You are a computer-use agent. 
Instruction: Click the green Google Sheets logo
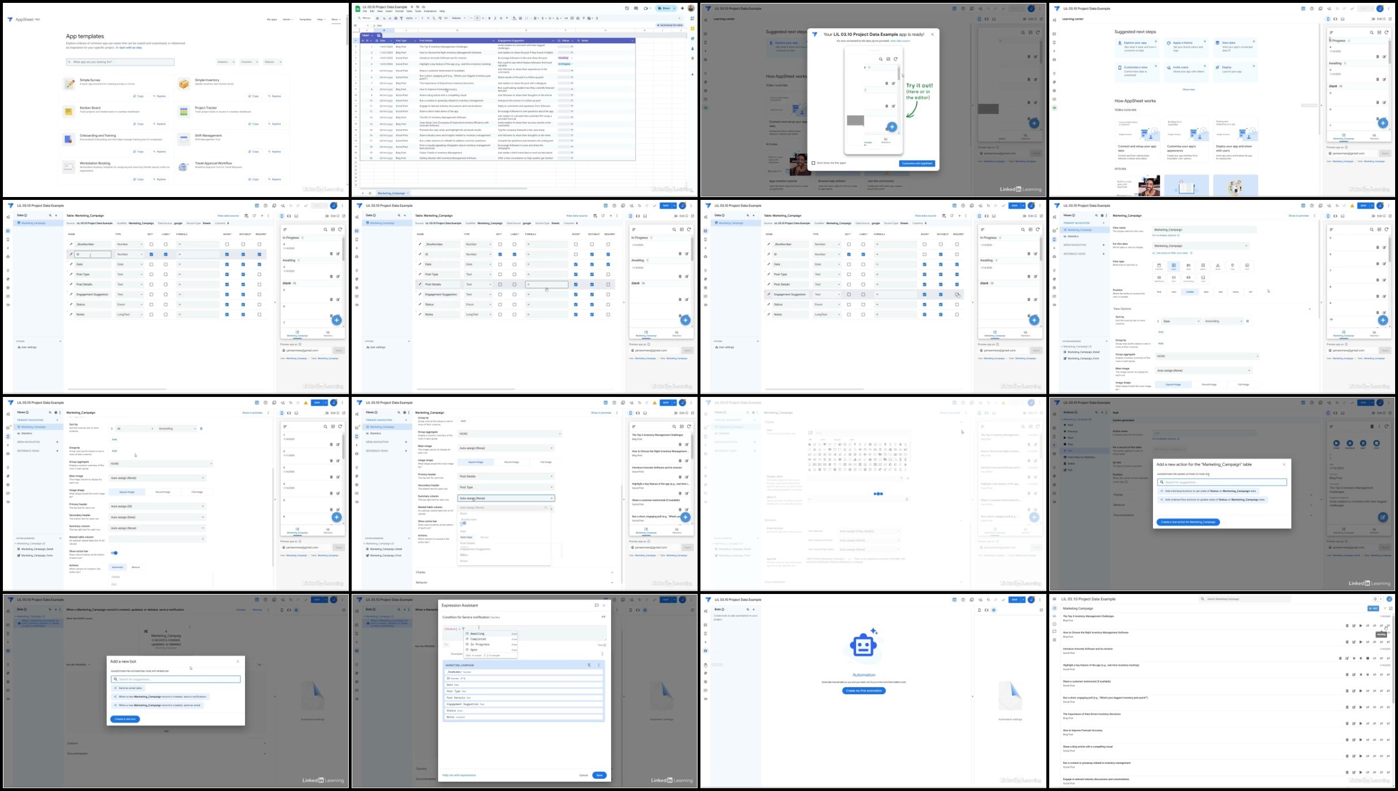(x=358, y=9)
